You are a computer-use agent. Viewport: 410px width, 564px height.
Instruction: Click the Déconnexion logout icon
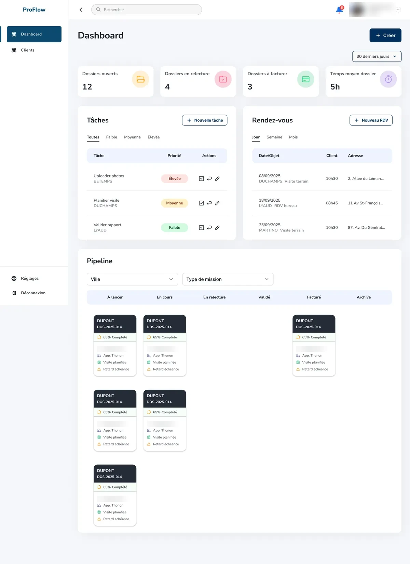(x=14, y=293)
